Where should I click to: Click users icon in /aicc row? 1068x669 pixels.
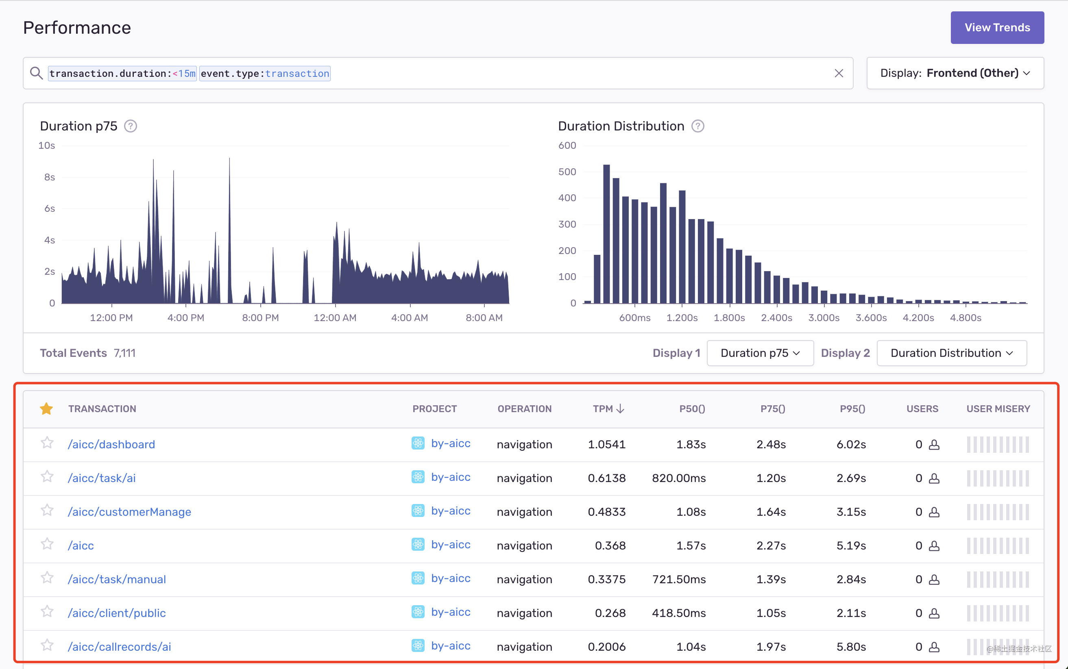(x=934, y=546)
